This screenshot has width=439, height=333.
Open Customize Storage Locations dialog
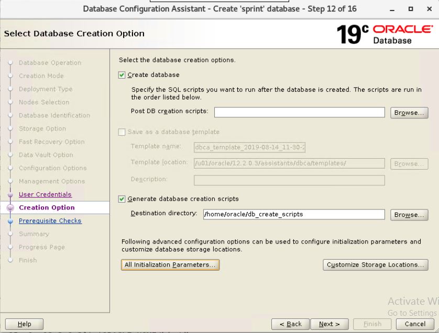[x=376, y=264]
